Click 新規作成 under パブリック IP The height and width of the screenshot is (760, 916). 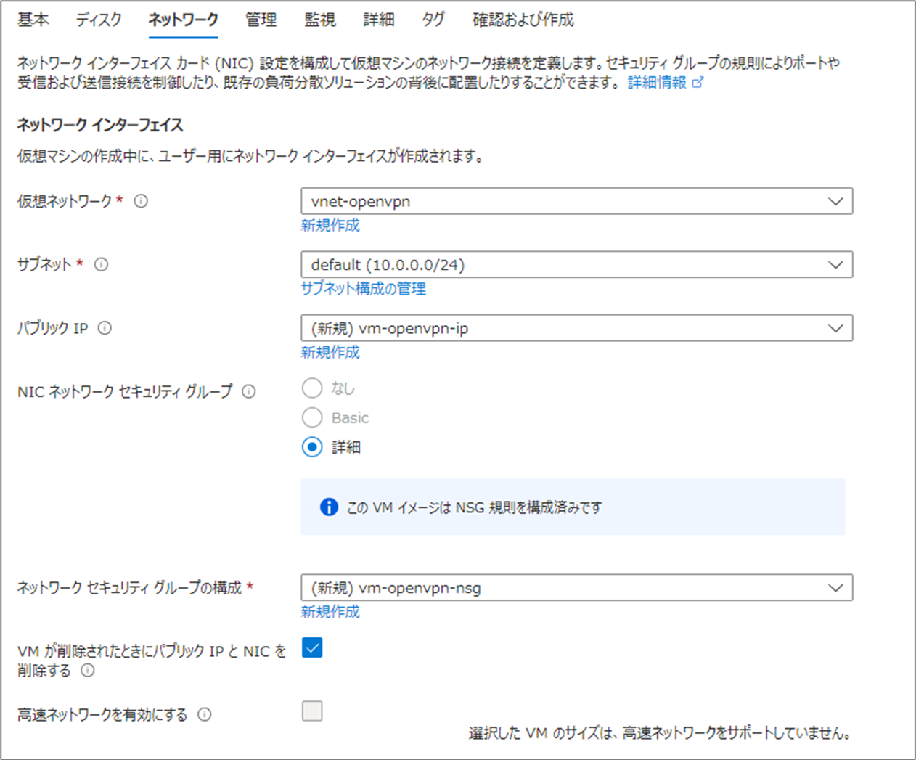click(x=330, y=352)
